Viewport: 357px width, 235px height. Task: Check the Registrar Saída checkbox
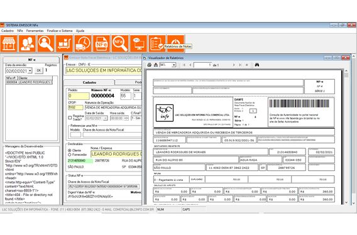click(70, 117)
